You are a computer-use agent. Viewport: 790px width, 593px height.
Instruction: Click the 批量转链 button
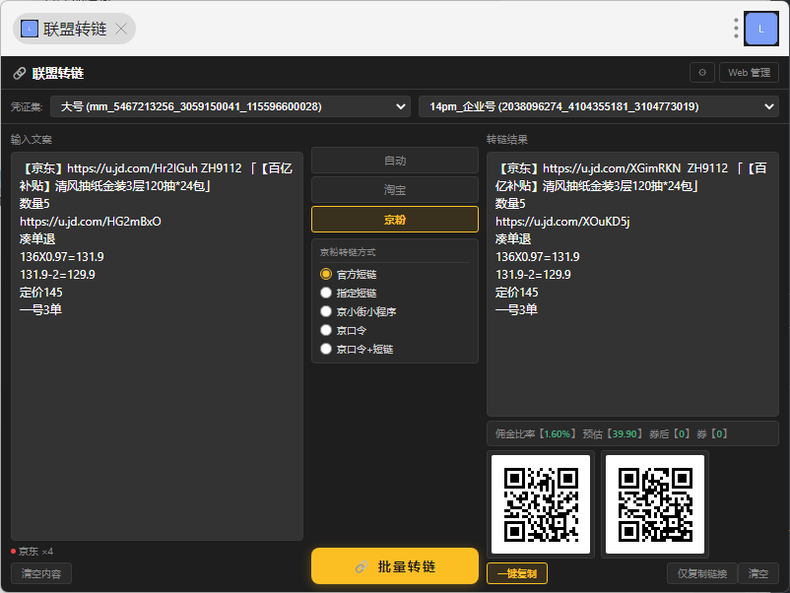[394, 566]
